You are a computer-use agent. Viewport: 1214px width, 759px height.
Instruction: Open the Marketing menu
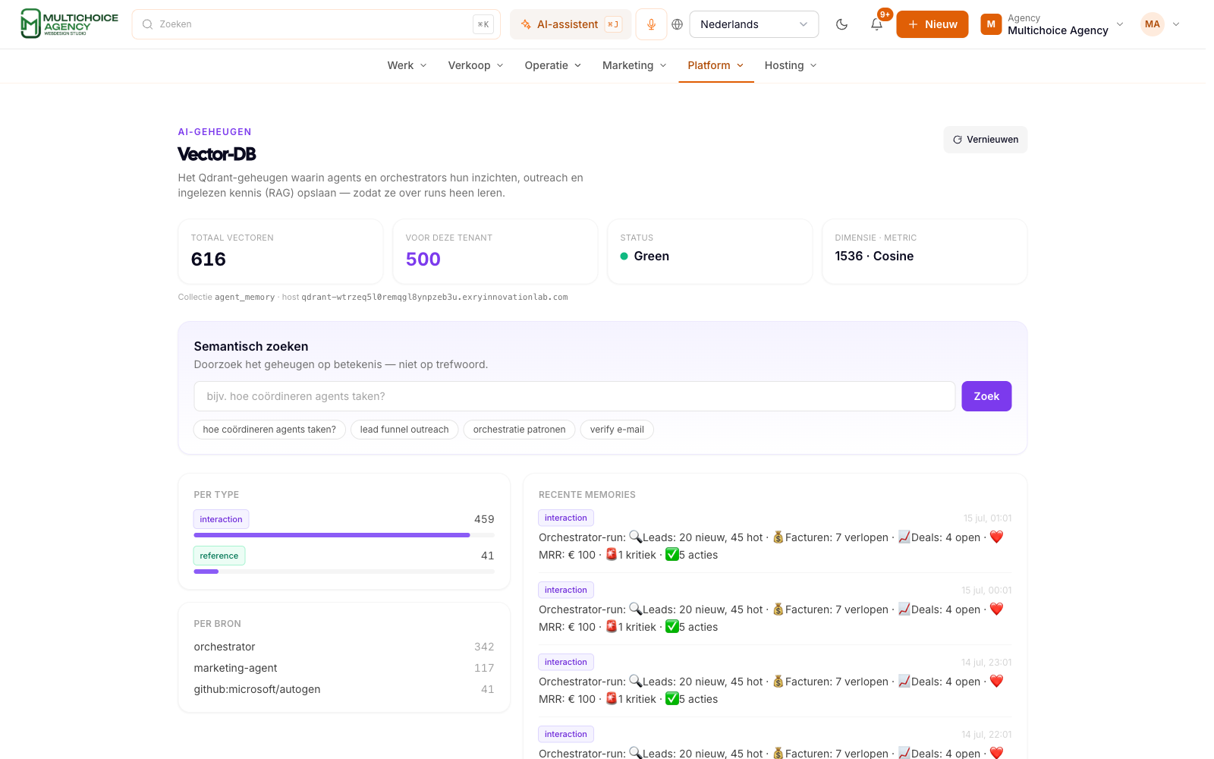pyautogui.click(x=635, y=65)
